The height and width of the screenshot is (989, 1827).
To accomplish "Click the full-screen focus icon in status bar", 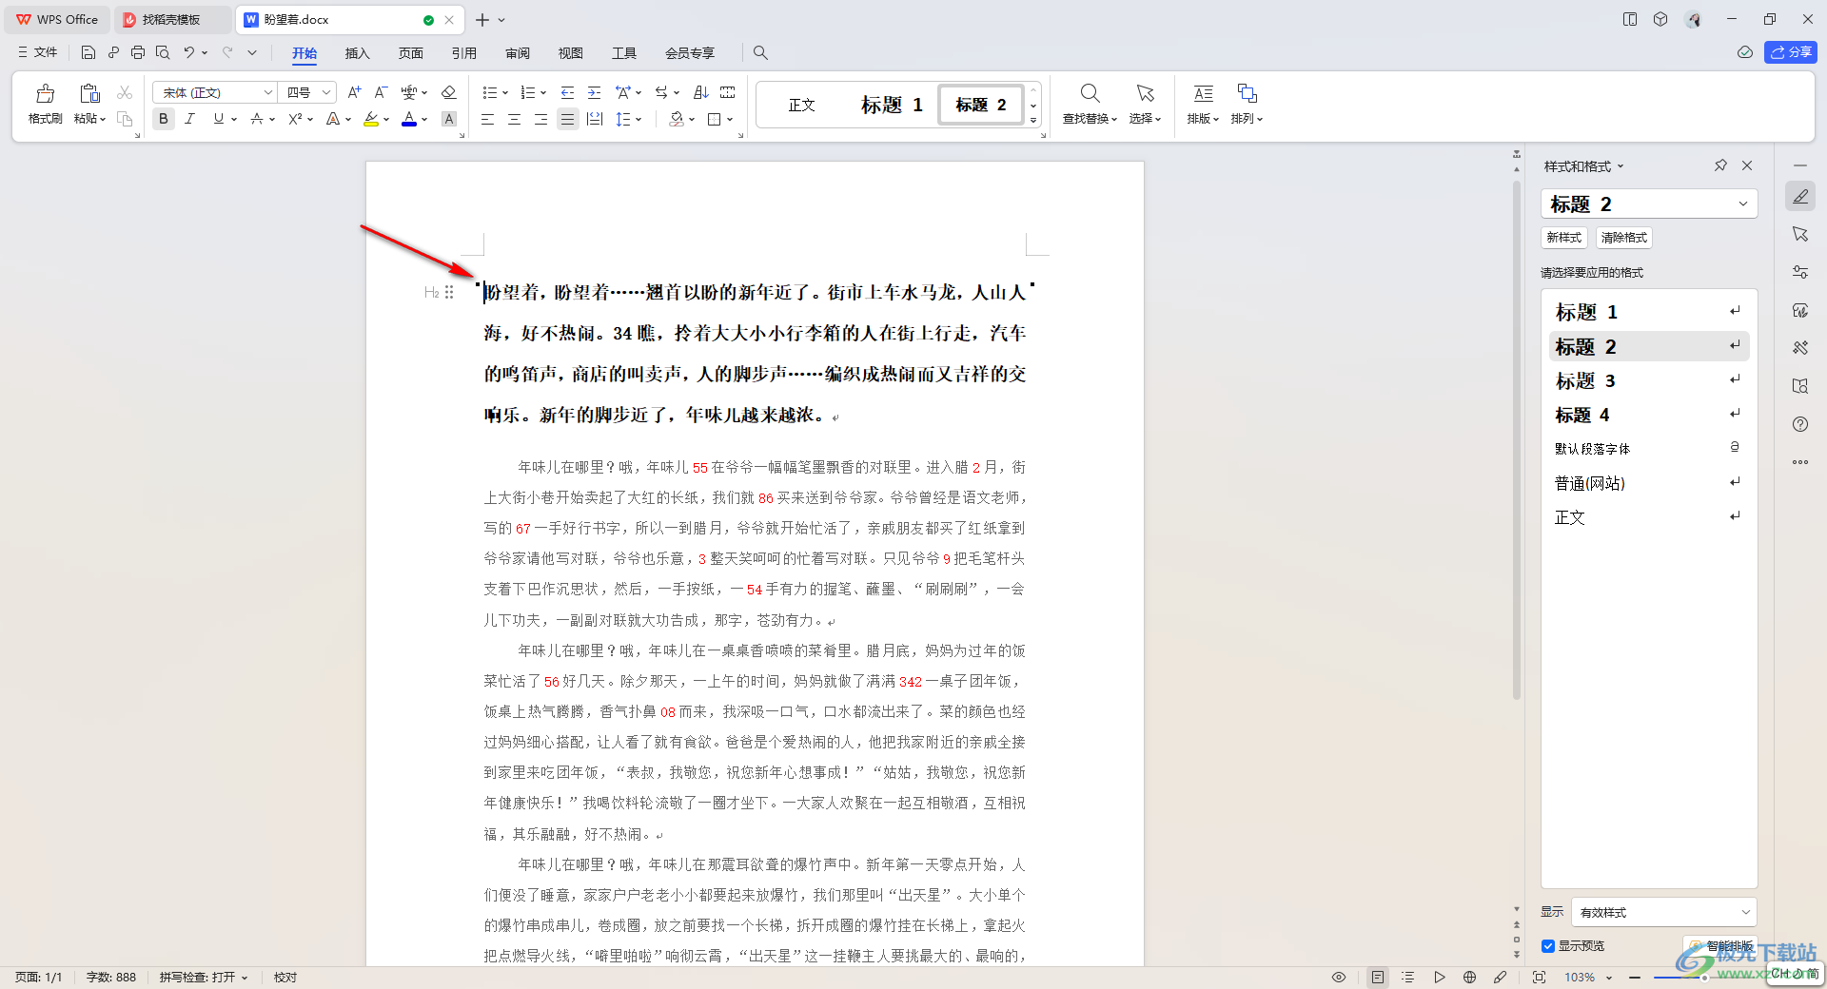I will tap(1539, 977).
